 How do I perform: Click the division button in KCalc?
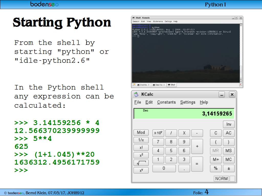(x=171, y=133)
